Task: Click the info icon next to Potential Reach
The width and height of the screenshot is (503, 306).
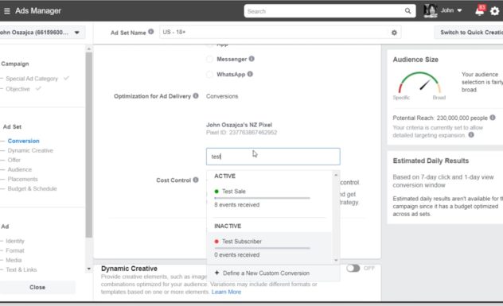Action: pyautogui.click(x=493, y=118)
